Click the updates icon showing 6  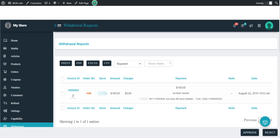[47, 3]
